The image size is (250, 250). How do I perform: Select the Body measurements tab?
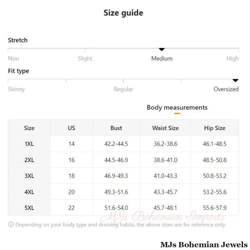pyautogui.click(x=177, y=107)
